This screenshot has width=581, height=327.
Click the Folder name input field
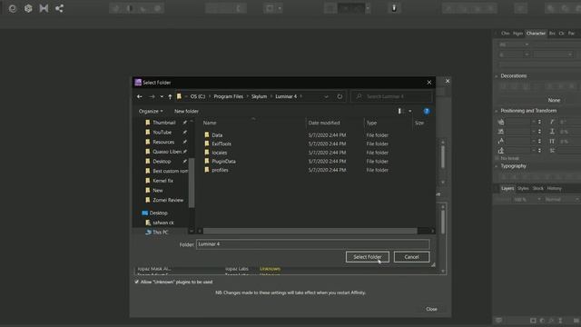click(312, 244)
